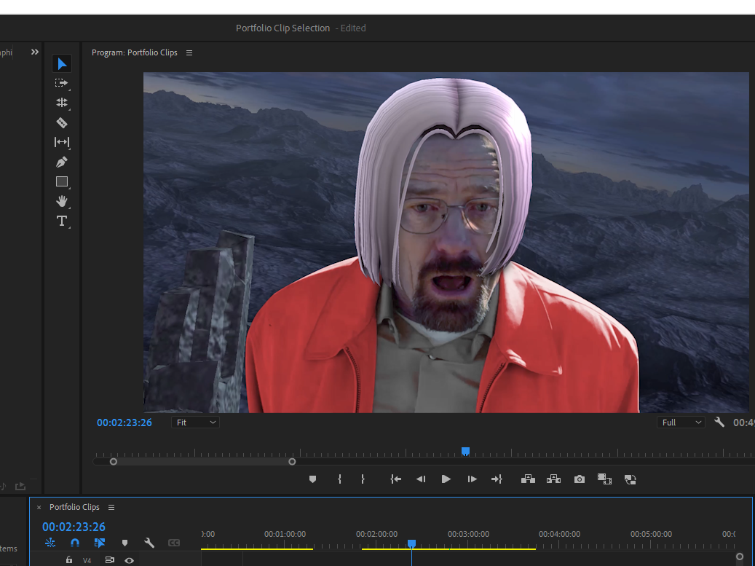The image size is (755, 566).
Task: Open the Fit zoom level dropdown
Action: click(196, 422)
